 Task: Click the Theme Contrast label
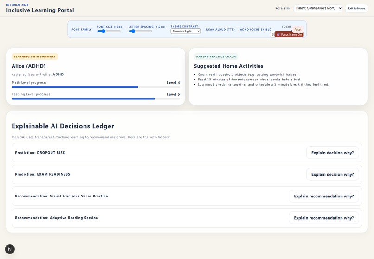(x=184, y=27)
